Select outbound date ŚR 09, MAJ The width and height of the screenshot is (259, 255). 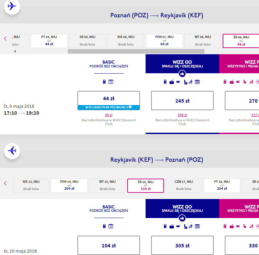point(241,41)
